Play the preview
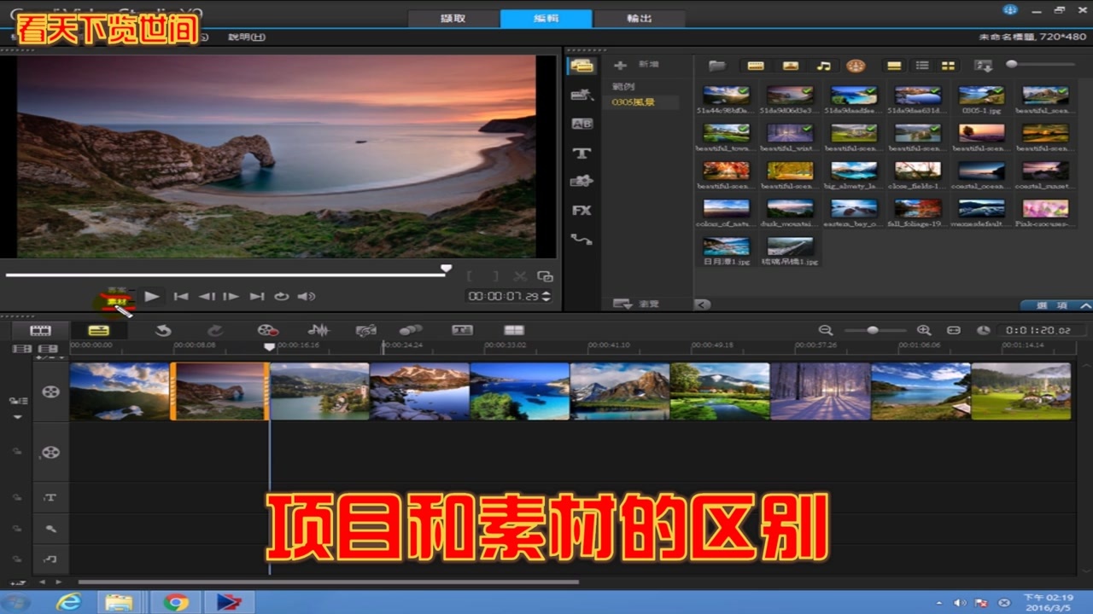Screen dimensions: 1093x614 [x=152, y=297]
